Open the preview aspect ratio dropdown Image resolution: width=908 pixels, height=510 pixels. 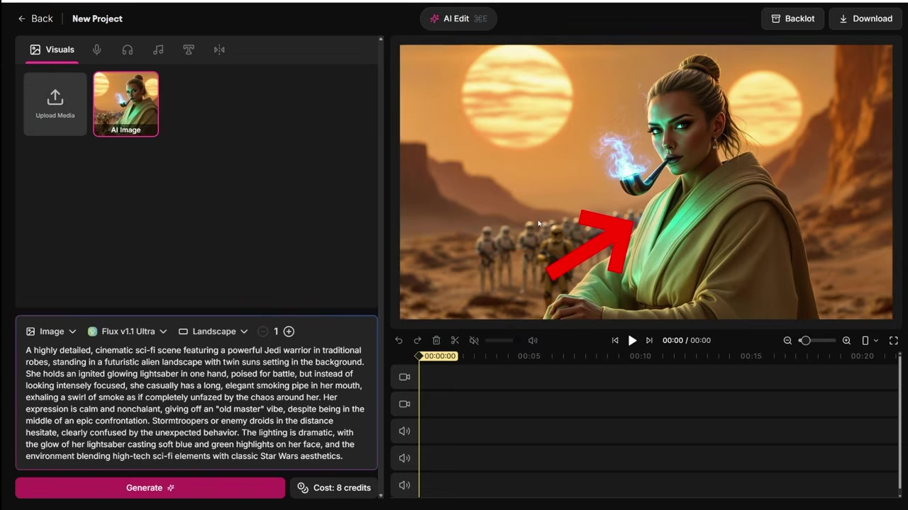point(870,341)
